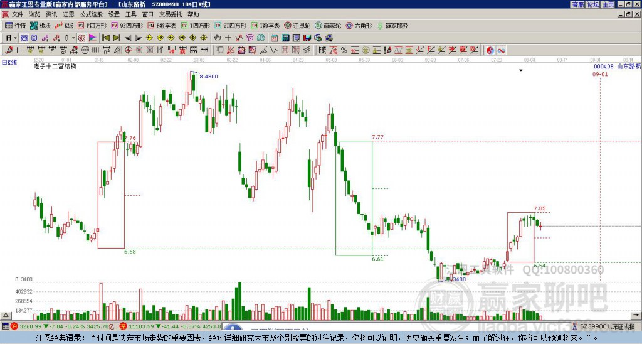The image size is (642, 344).
Task: Open the 六角形 hexagon tool
Action: coord(359,25)
